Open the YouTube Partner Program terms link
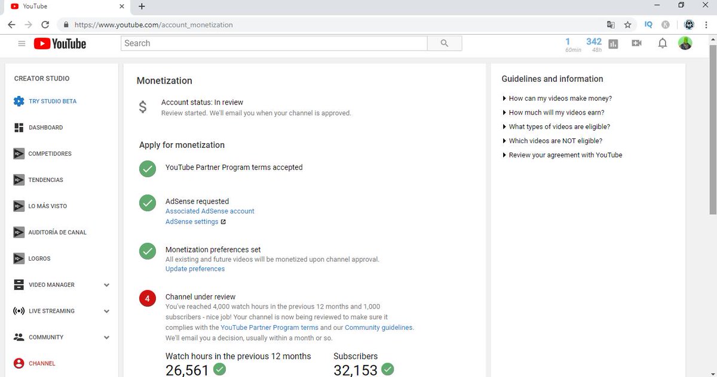The height and width of the screenshot is (377, 717). (269, 327)
